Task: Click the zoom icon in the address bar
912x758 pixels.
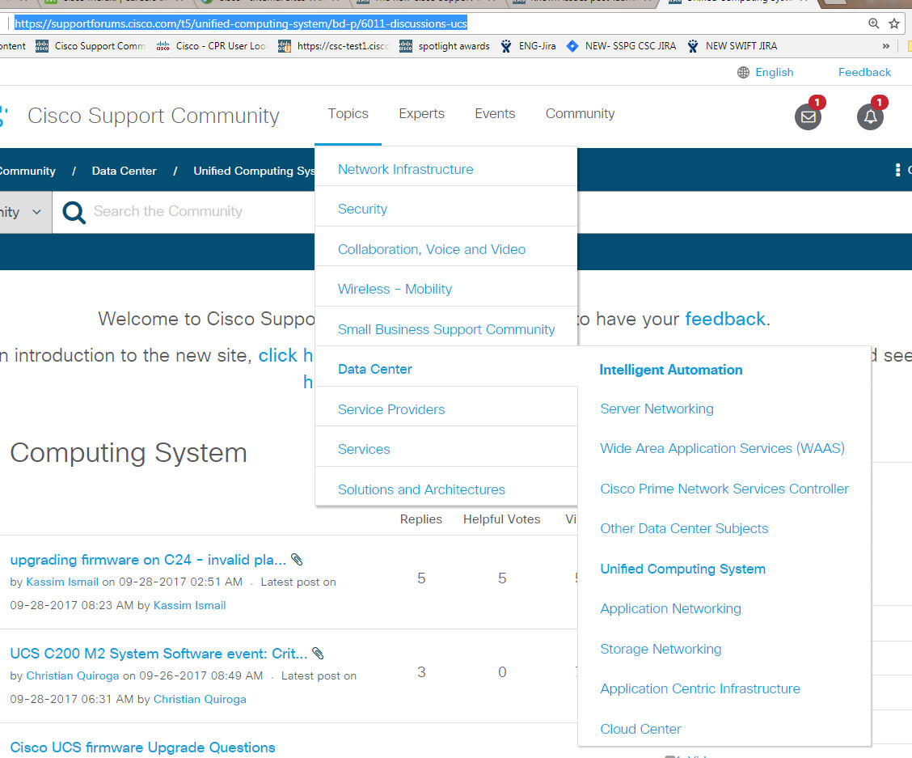Action: pyautogui.click(x=874, y=23)
